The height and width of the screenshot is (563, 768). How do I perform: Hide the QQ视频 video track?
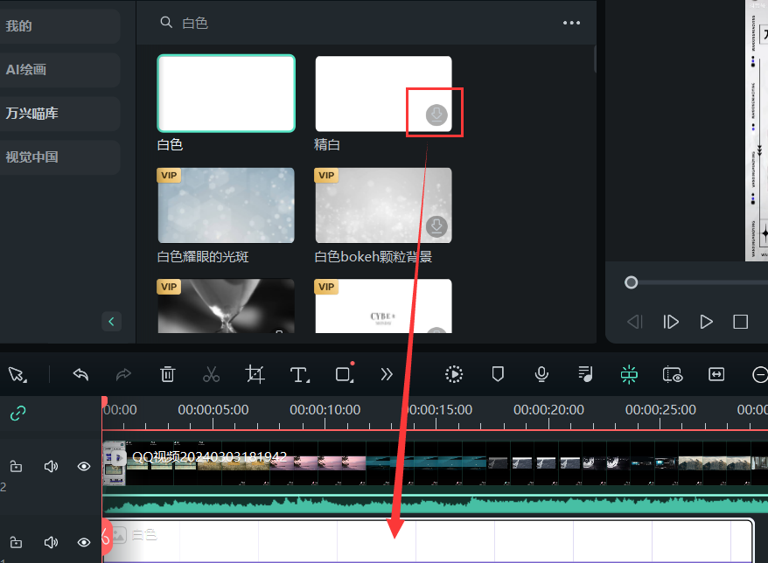point(84,467)
